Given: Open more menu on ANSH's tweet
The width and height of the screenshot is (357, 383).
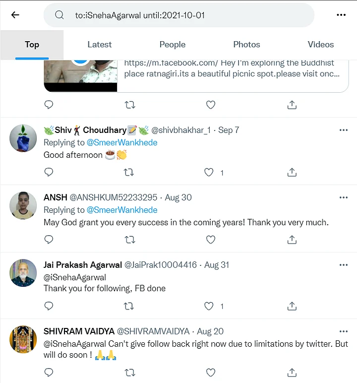Looking at the screenshot, I should (344, 197).
